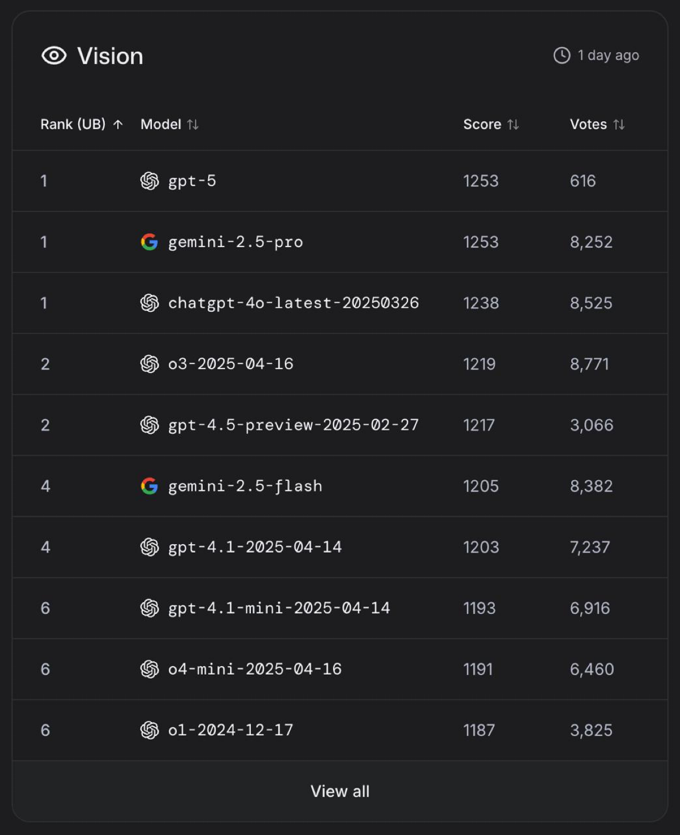Click the OpenAI logo beside gpt-5
Image resolution: width=680 pixels, height=835 pixels.
pyautogui.click(x=150, y=181)
